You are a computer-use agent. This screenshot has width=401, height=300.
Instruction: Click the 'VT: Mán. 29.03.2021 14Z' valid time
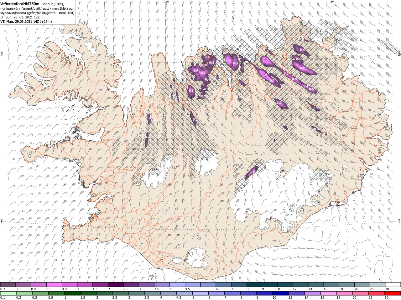pyautogui.click(x=19, y=22)
